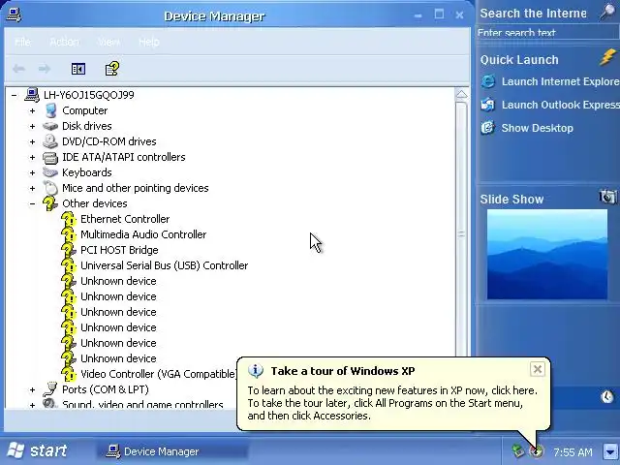
Task: Select the Ethernet Controller entry
Action: tap(125, 219)
